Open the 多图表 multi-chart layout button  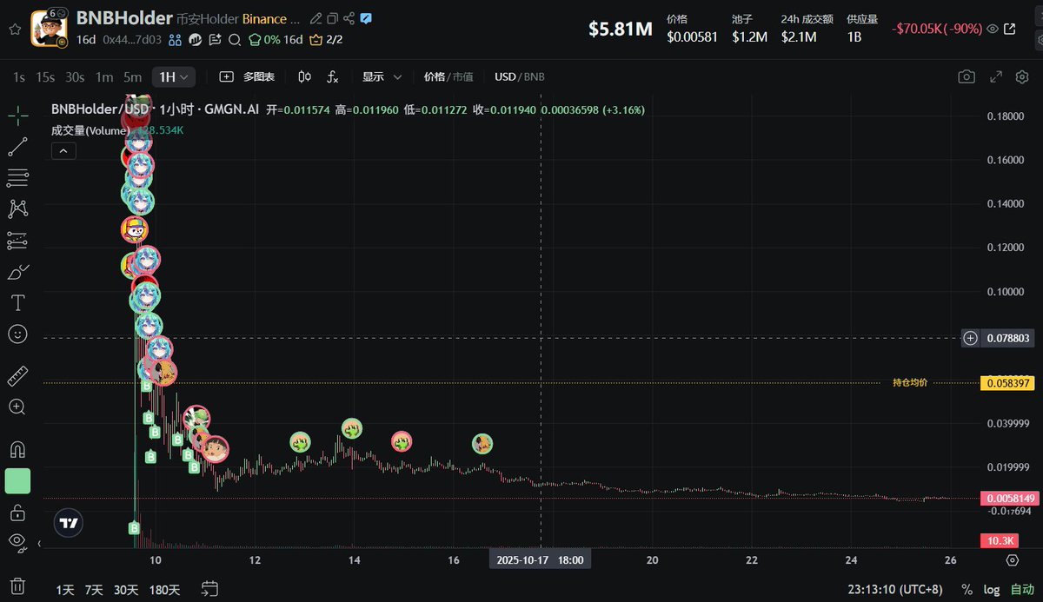(x=248, y=77)
